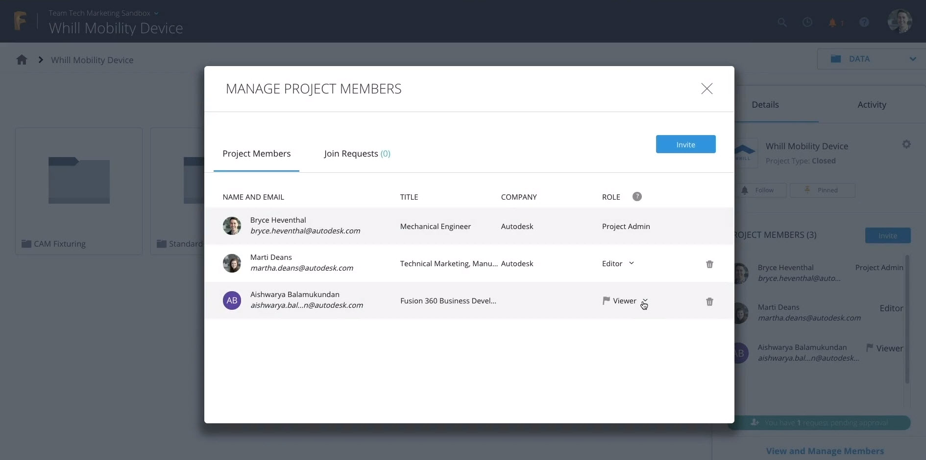Screen dimensions: 926x460
Task: Select the Project Members tab
Action: click(x=257, y=154)
